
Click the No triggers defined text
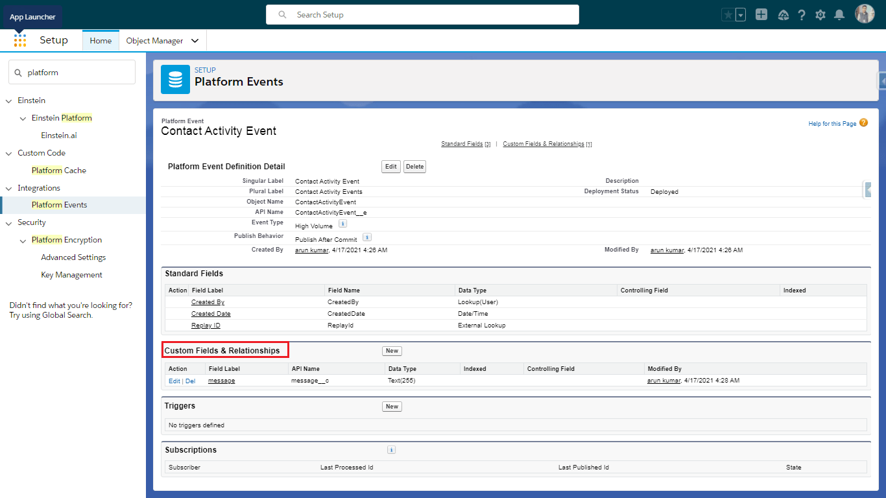[197, 425]
